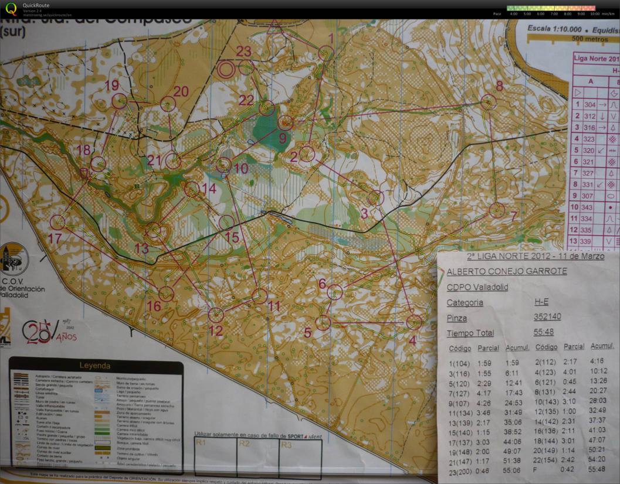
Task: Select control circle 15 on the map
Action: 226,223
